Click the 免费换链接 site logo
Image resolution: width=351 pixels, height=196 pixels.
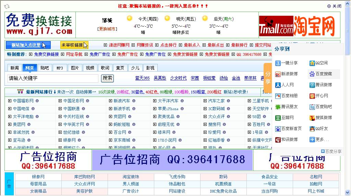39,24
